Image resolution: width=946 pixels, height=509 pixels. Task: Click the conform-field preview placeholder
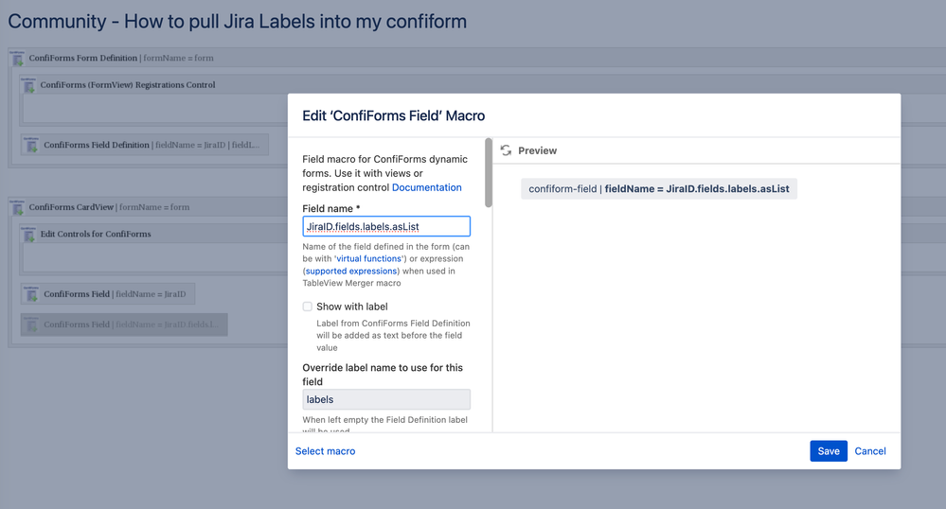point(659,189)
